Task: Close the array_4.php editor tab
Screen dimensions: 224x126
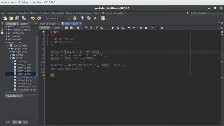Action: [x=80, y=23]
